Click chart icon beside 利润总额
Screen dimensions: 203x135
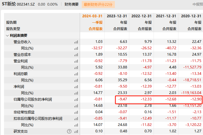[76, 74]
